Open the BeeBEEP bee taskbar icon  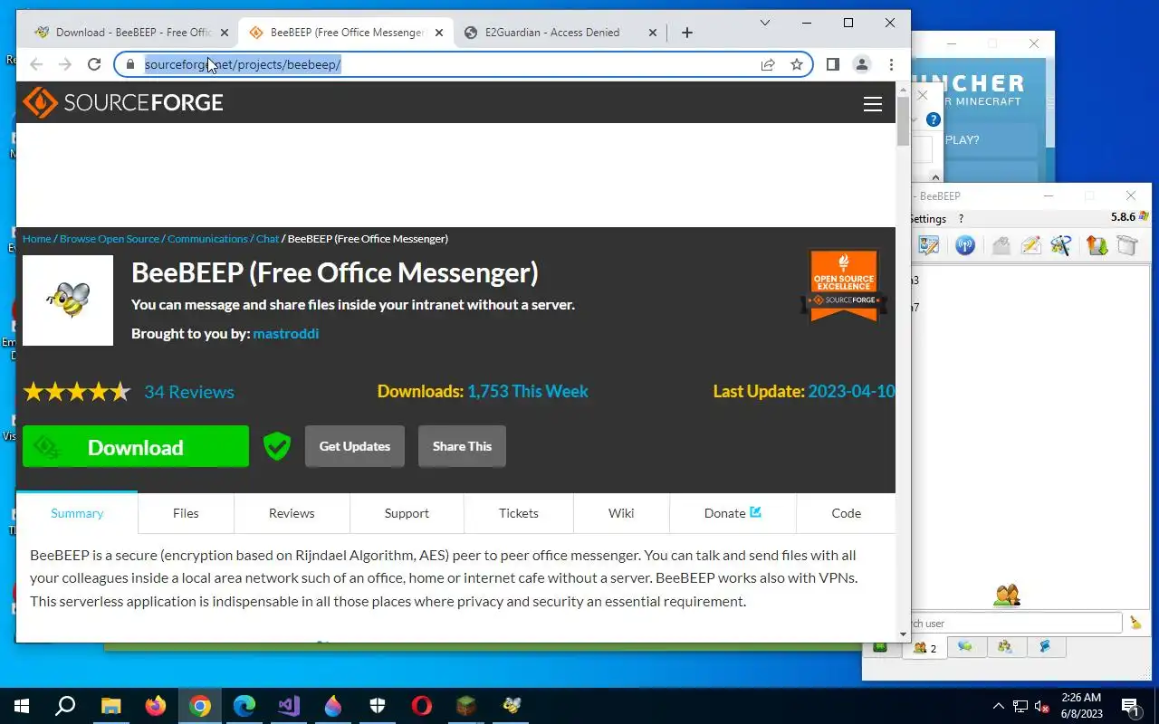click(x=512, y=706)
